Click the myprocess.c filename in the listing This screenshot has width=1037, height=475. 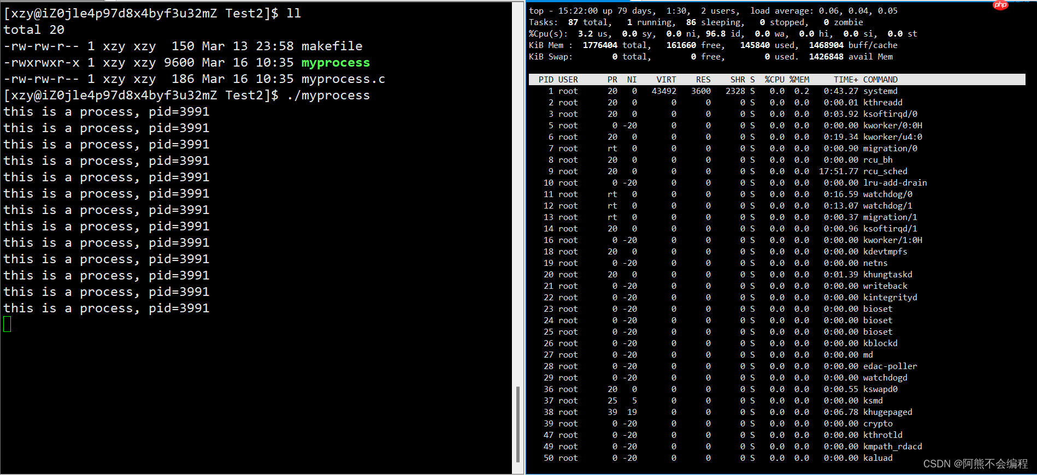(343, 79)
